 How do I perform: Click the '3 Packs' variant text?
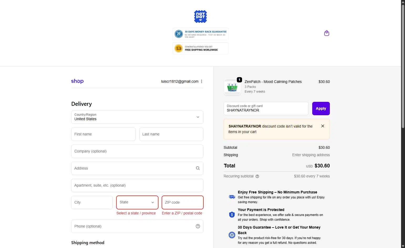(250, 87)
